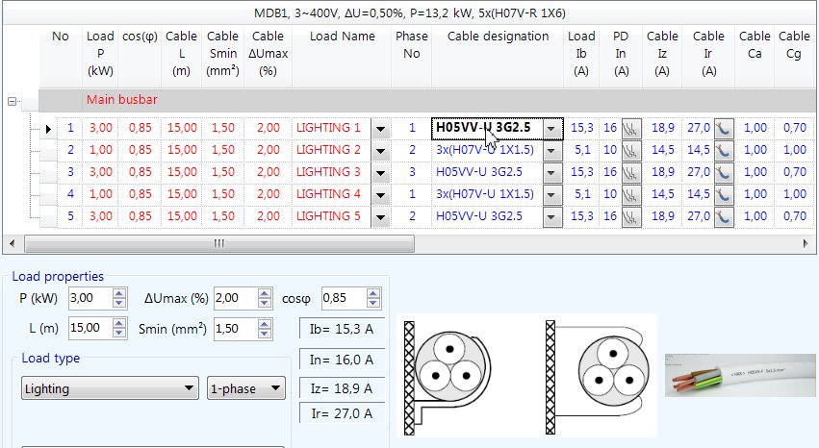The image size is (819, 448).
Task: Click the cos(φ) column header
Action: click(140, 36)
